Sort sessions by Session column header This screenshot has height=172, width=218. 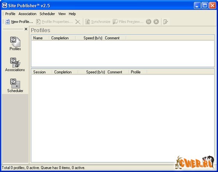pos(42,72)
